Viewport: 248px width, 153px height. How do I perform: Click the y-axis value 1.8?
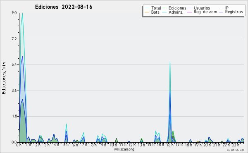pos(14,116)
